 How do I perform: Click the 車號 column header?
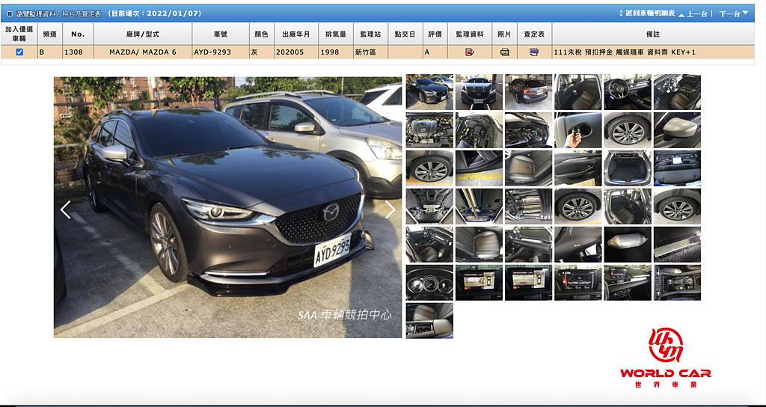(x=221, y=34)
